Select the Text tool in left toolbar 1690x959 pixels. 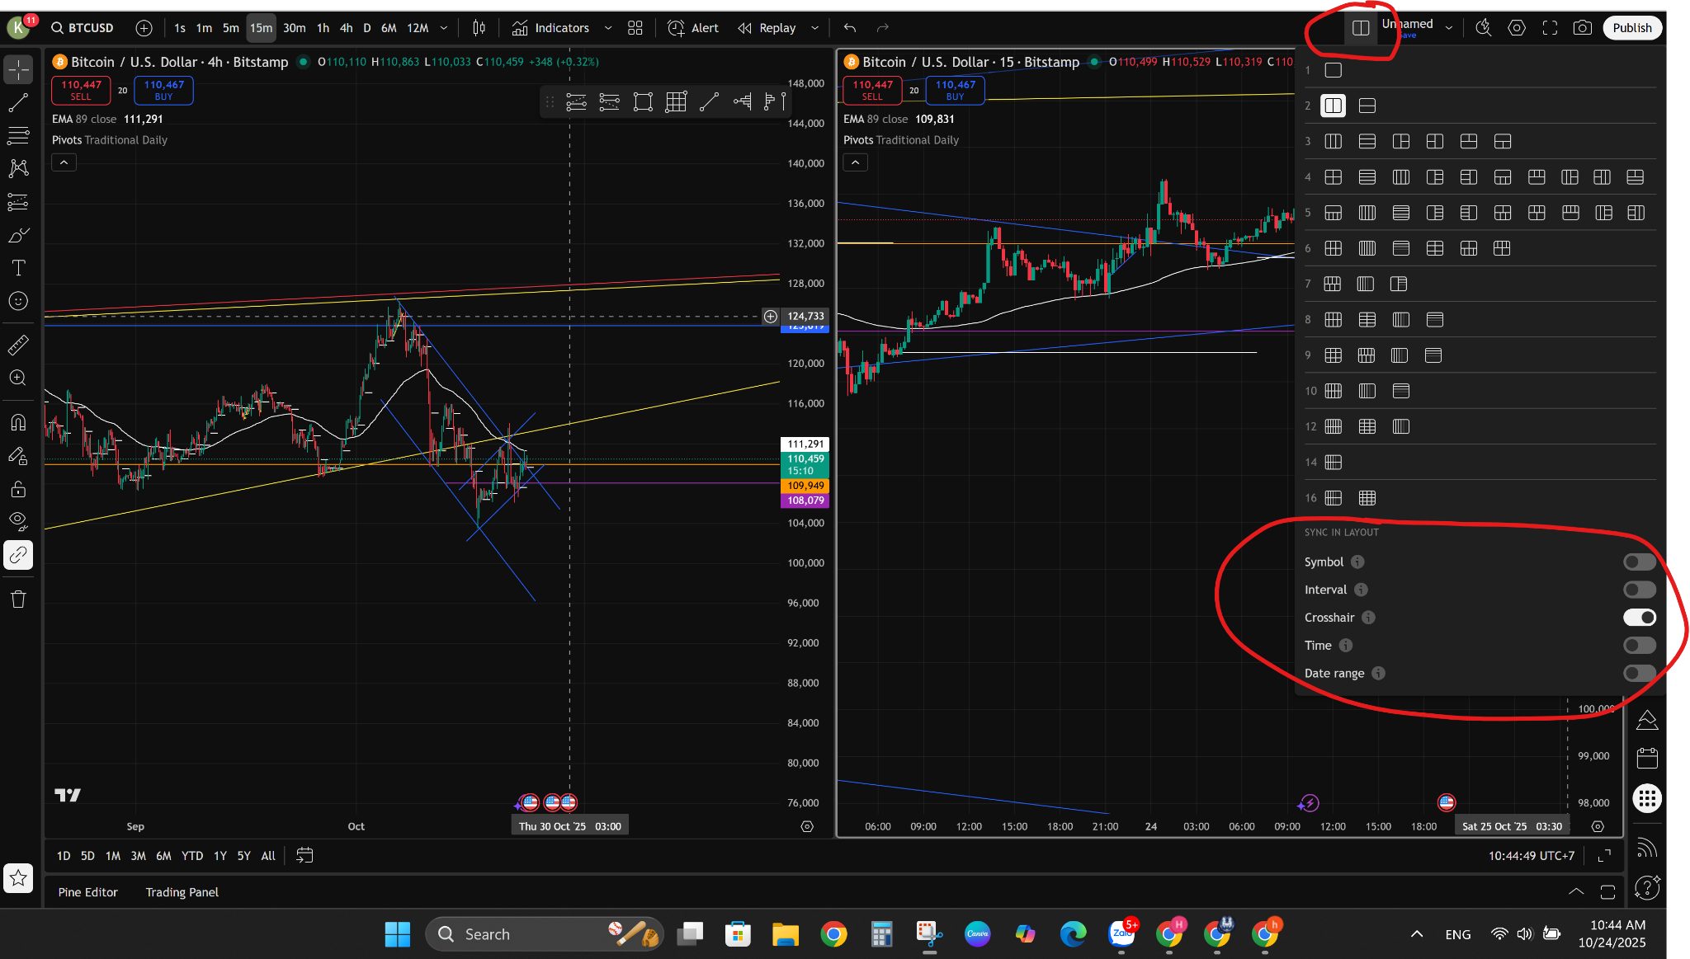click(18, 268)
